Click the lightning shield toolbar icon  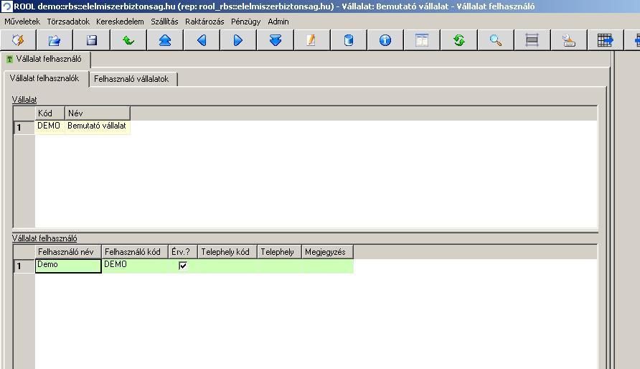[x=18, y=40]
